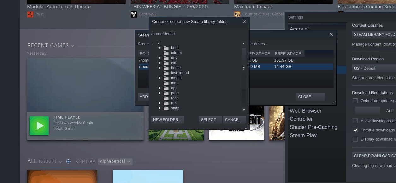Open the Alphabetical sort dropdown
Screen dimensions: 396x183
pos(115,161)
